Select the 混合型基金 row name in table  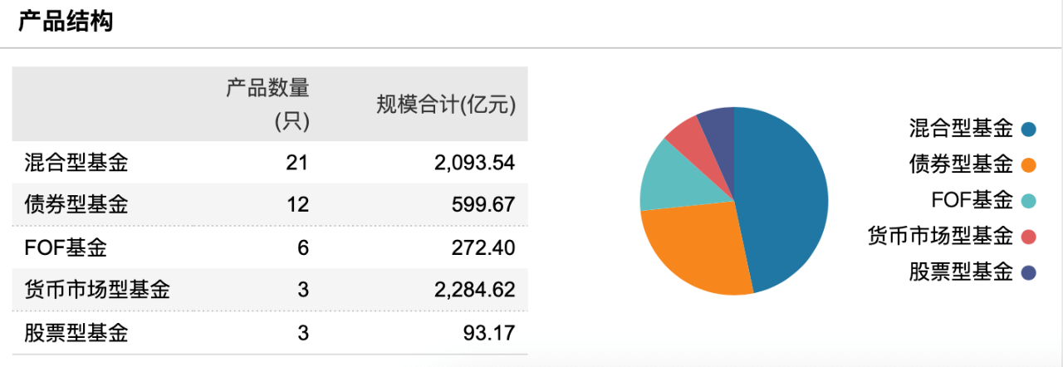(77, 163)
